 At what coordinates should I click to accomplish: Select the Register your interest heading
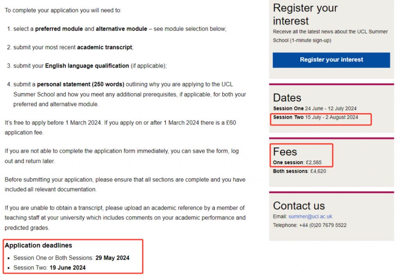click(305, 14)
